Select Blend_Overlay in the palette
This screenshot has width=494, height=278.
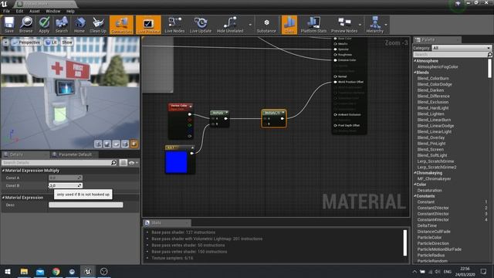tap(431, 137)
